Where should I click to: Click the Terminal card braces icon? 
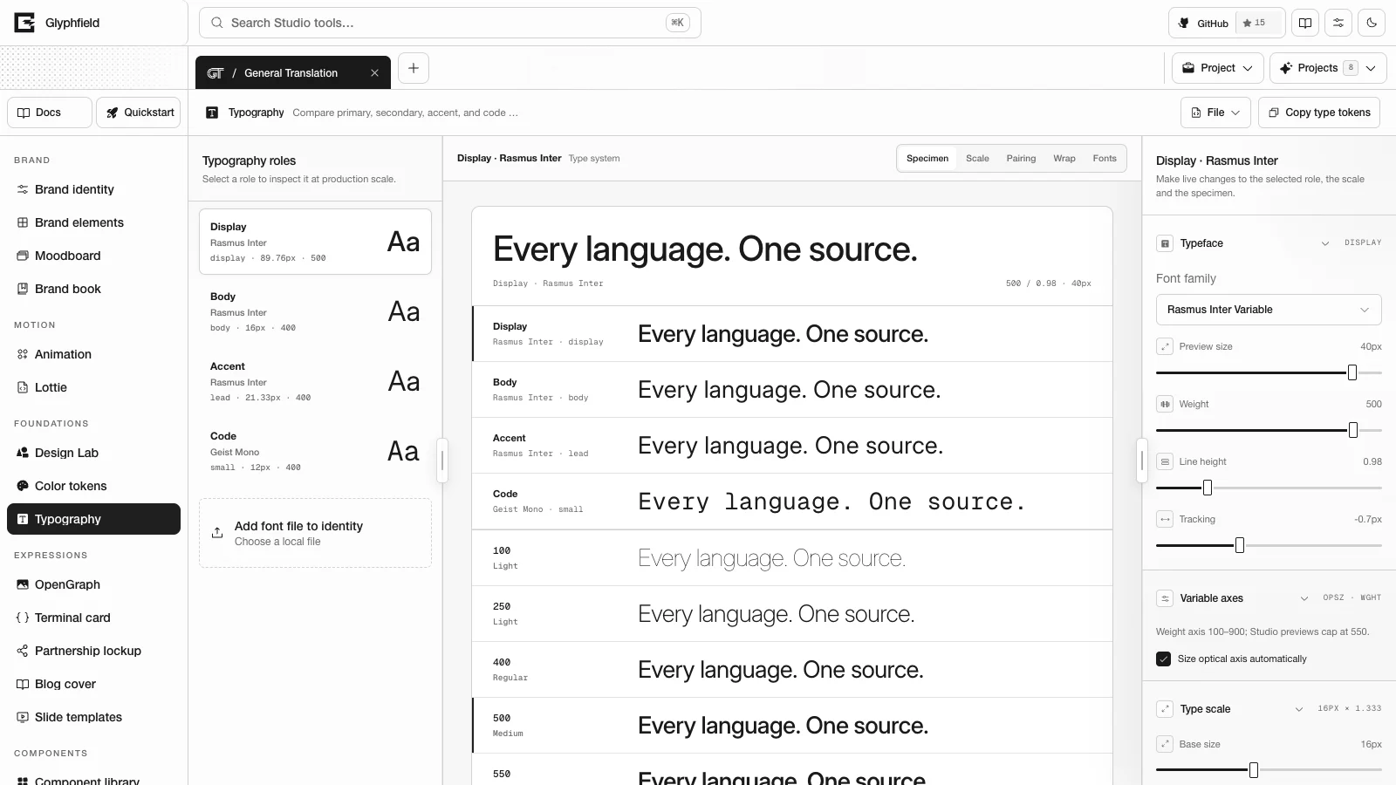click(x=23, y=618)
